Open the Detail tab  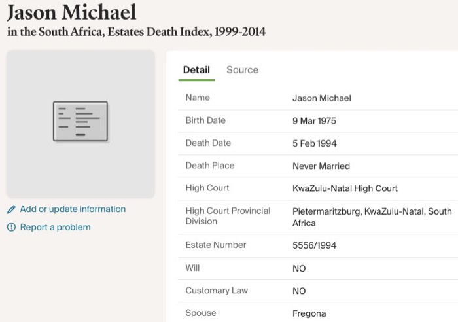click(x=196, y=70)
